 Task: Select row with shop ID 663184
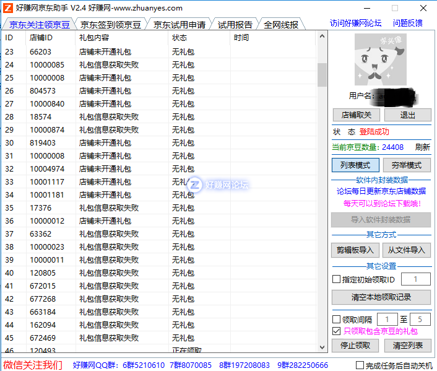[x=159, y=312]
